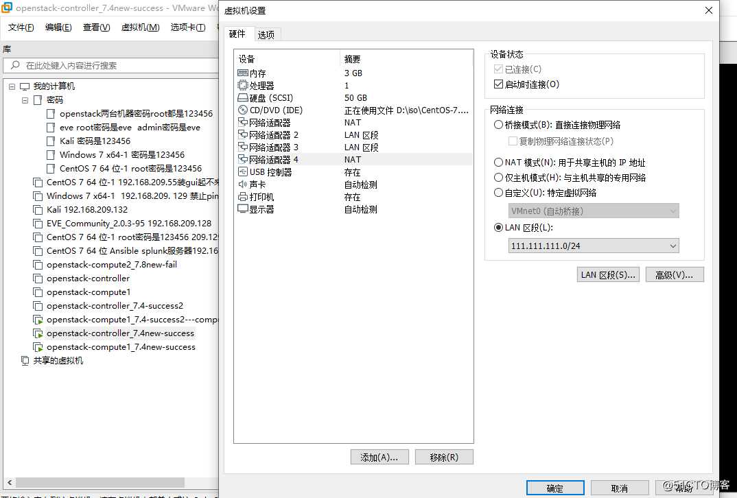Select Windows 7 x64-1 密码是123456 entry
Image resolution: width=737 pixels, height=498 pixels.
(x=122, y=154)
